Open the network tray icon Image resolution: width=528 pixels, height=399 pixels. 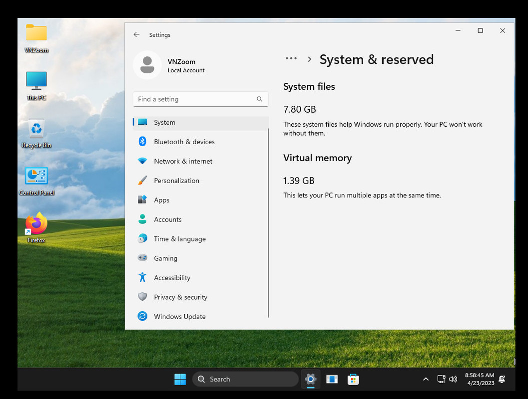(441, 379)
